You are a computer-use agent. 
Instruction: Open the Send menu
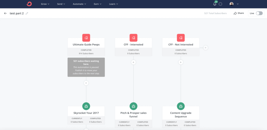pos(61,4)
